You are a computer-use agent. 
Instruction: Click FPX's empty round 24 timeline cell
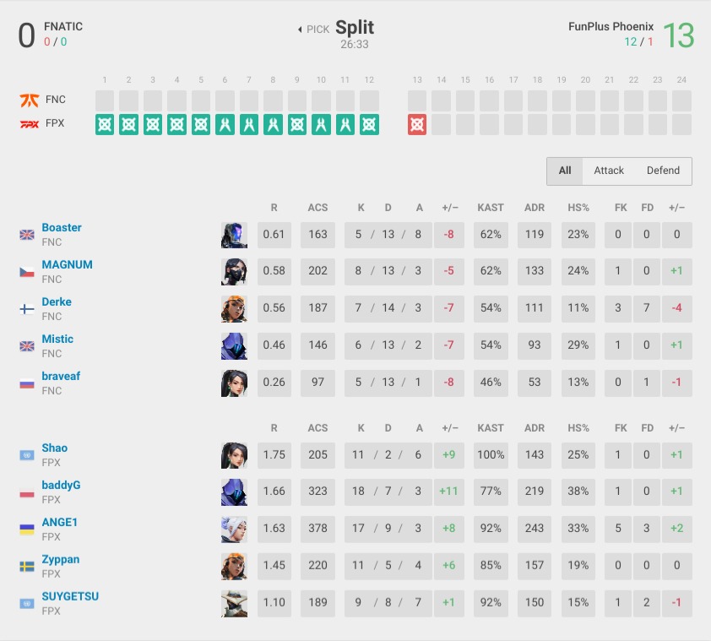[x=681, y=124]
